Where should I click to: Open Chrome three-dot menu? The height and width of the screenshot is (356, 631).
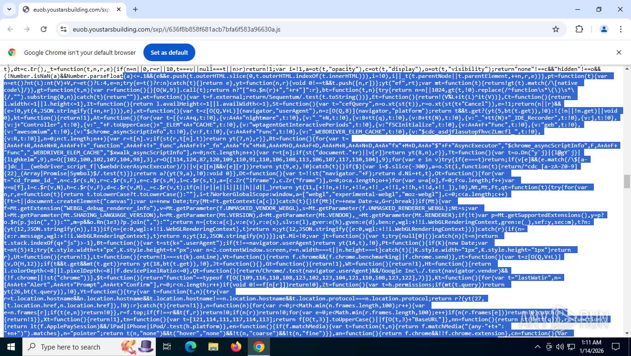pos(620,29)
